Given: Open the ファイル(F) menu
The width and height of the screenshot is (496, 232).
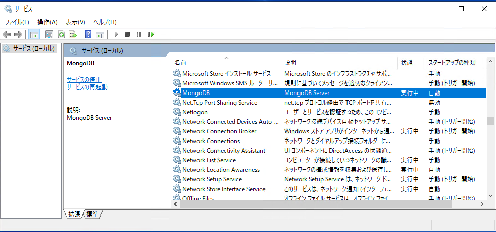Looking at the screenshot, I should [x=17, y=22].
